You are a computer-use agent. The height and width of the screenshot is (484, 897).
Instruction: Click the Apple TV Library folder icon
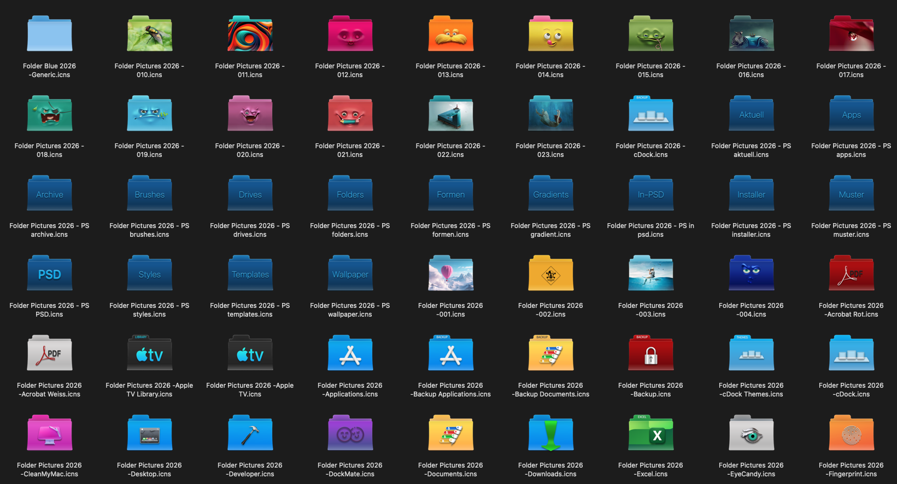(x=150, y=354)
